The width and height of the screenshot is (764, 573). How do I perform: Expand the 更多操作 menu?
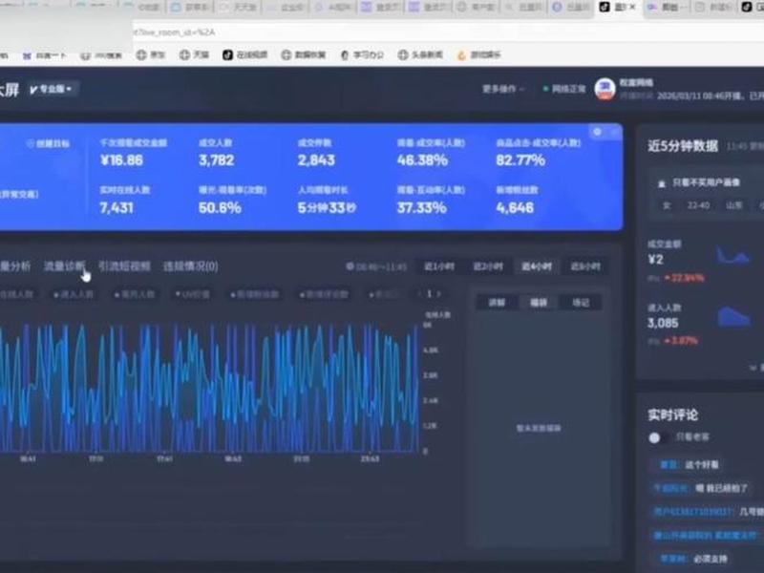click(x=503, y=89)
